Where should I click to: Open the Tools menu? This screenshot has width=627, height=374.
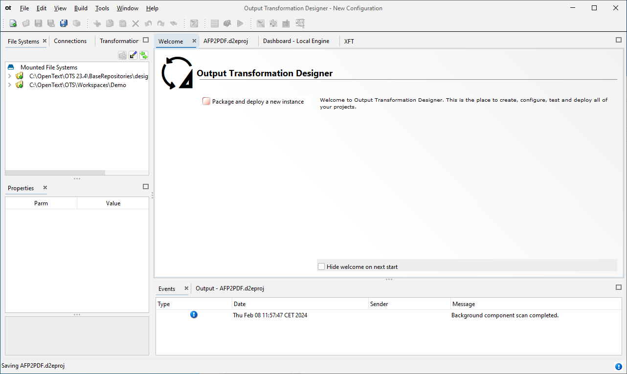102,8
